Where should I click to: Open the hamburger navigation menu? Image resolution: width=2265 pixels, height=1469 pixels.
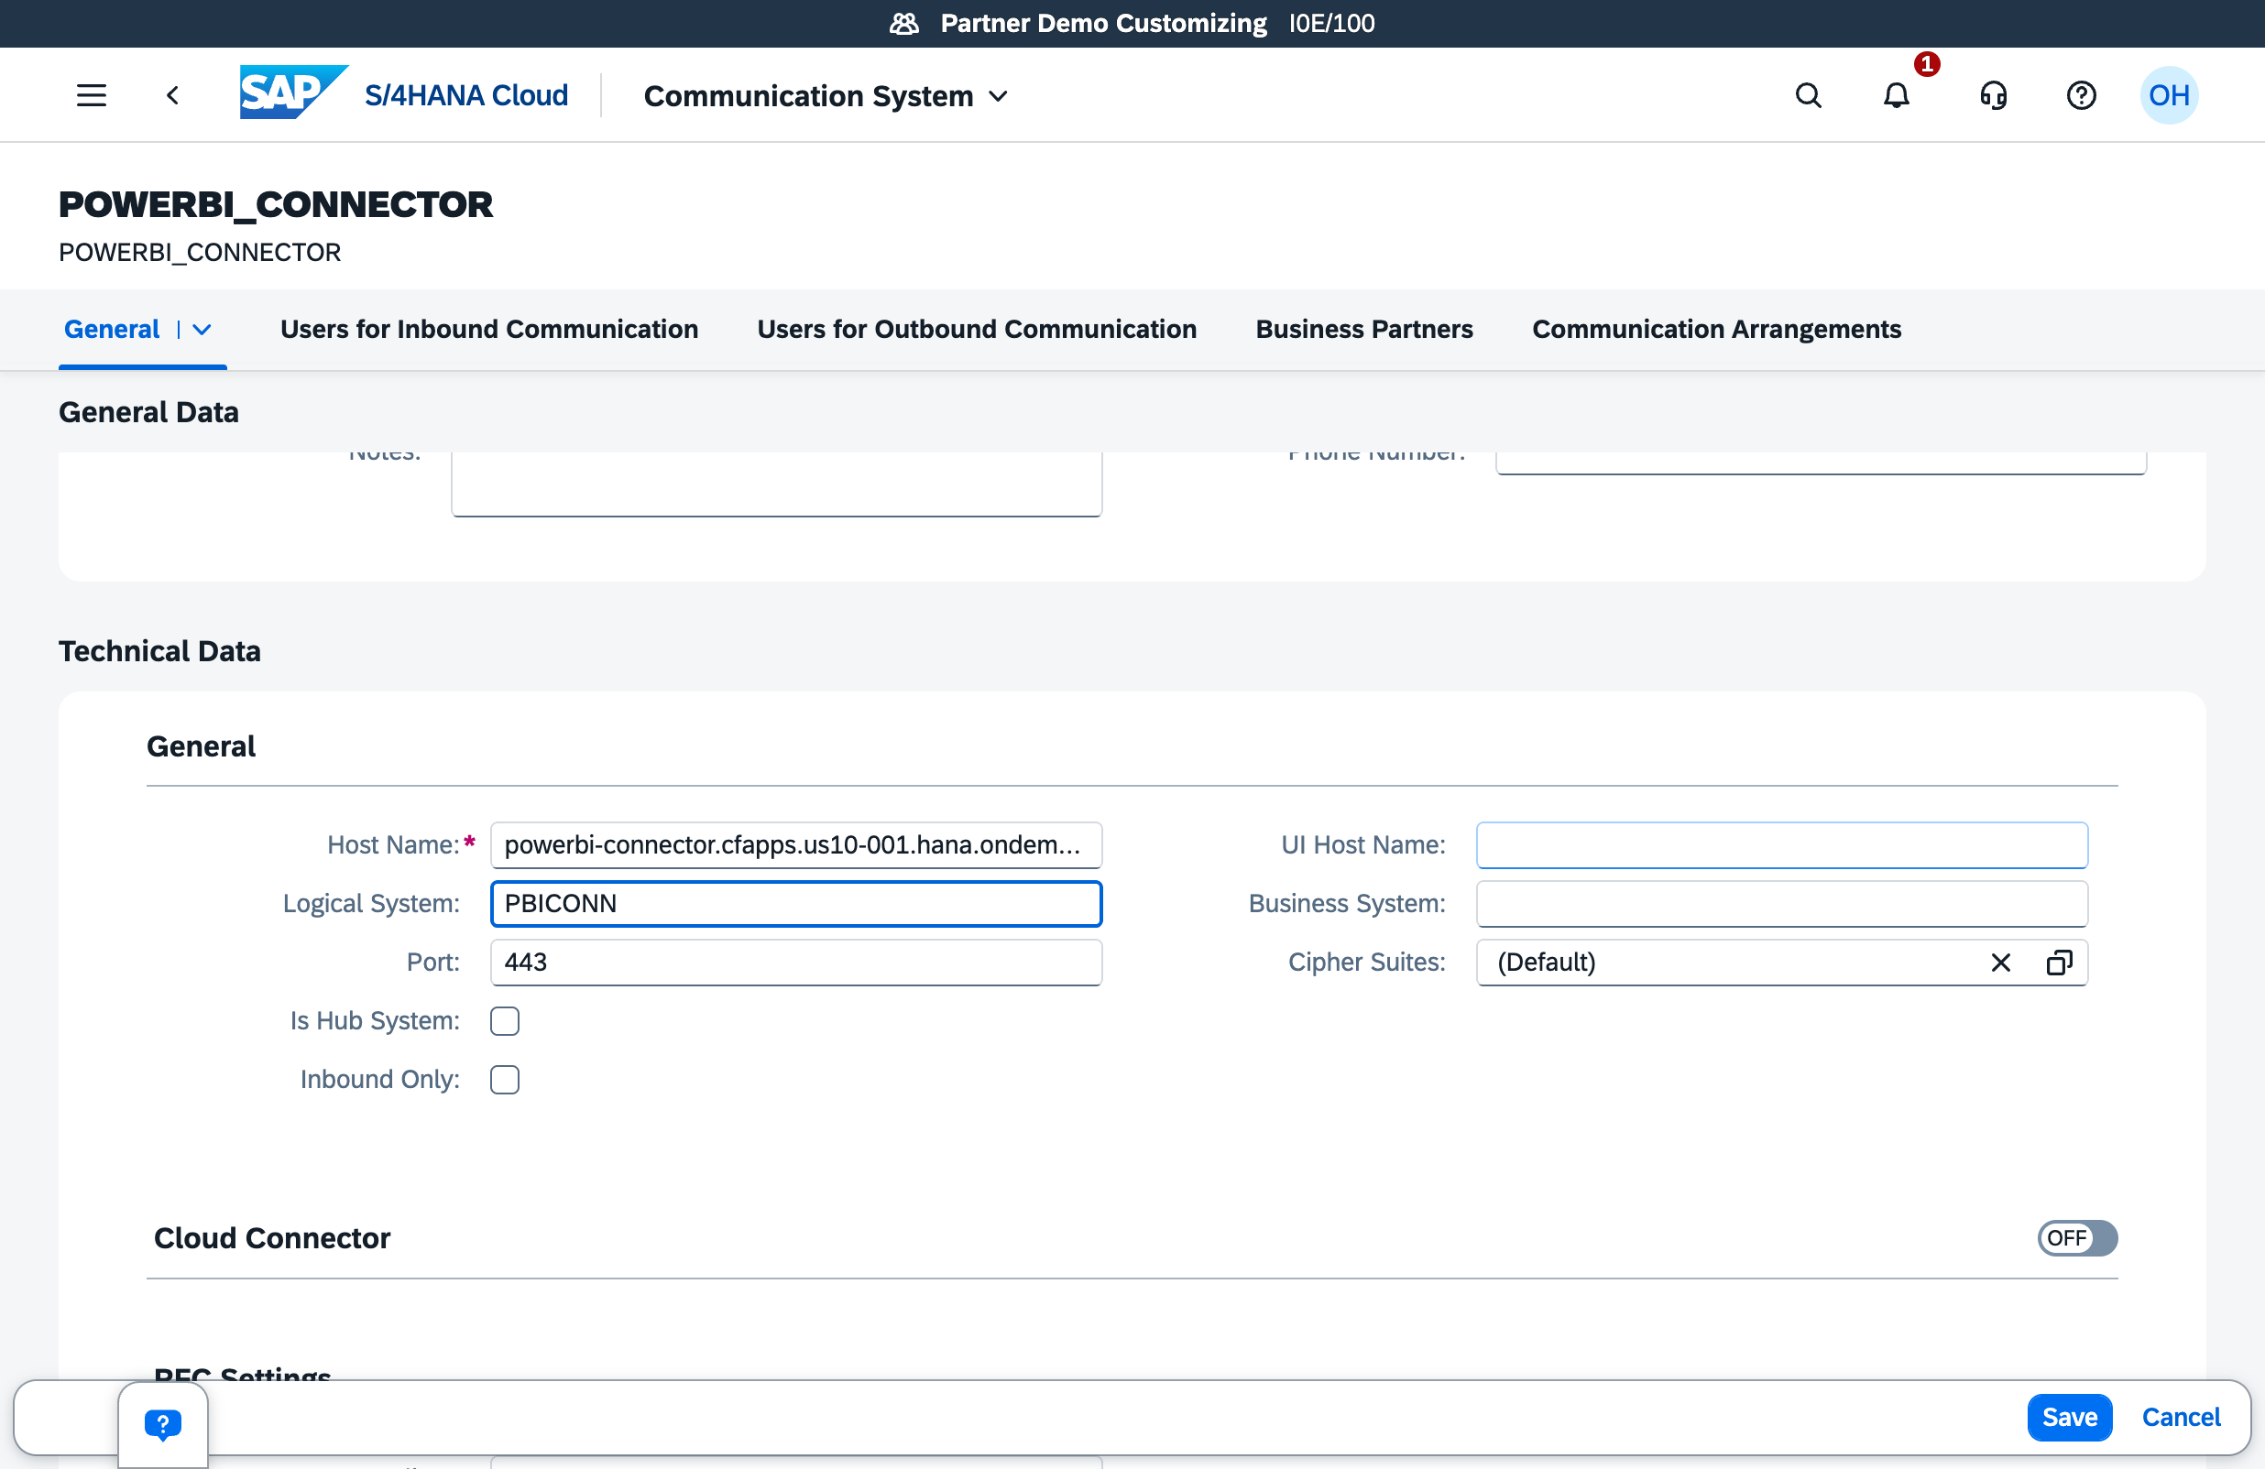[92, 95]
